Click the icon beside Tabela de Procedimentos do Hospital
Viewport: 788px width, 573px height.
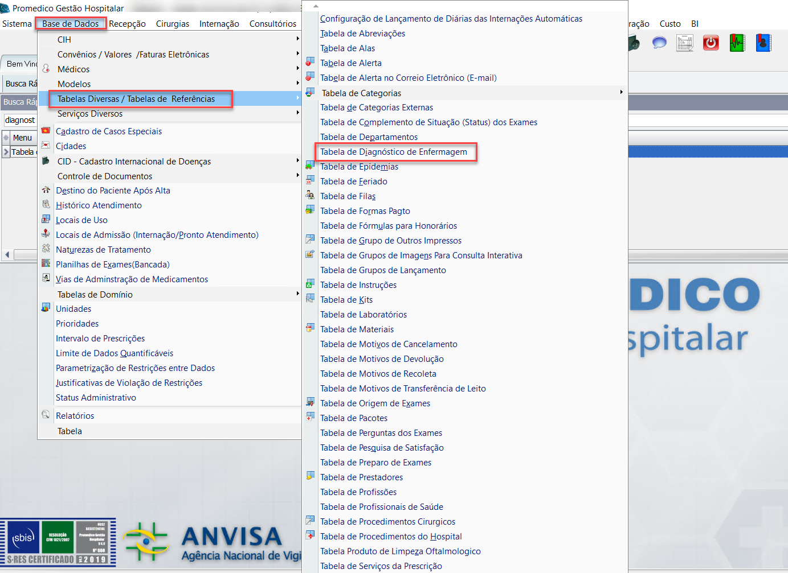pos(310,535)
